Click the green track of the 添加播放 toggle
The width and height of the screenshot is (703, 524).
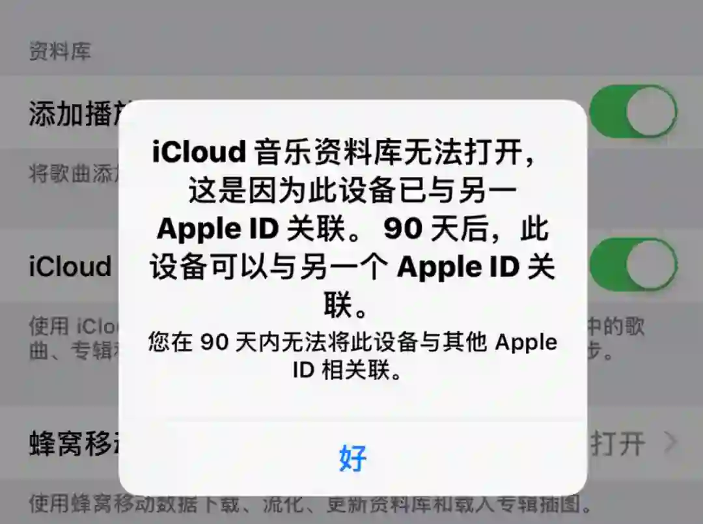[606, 111]
